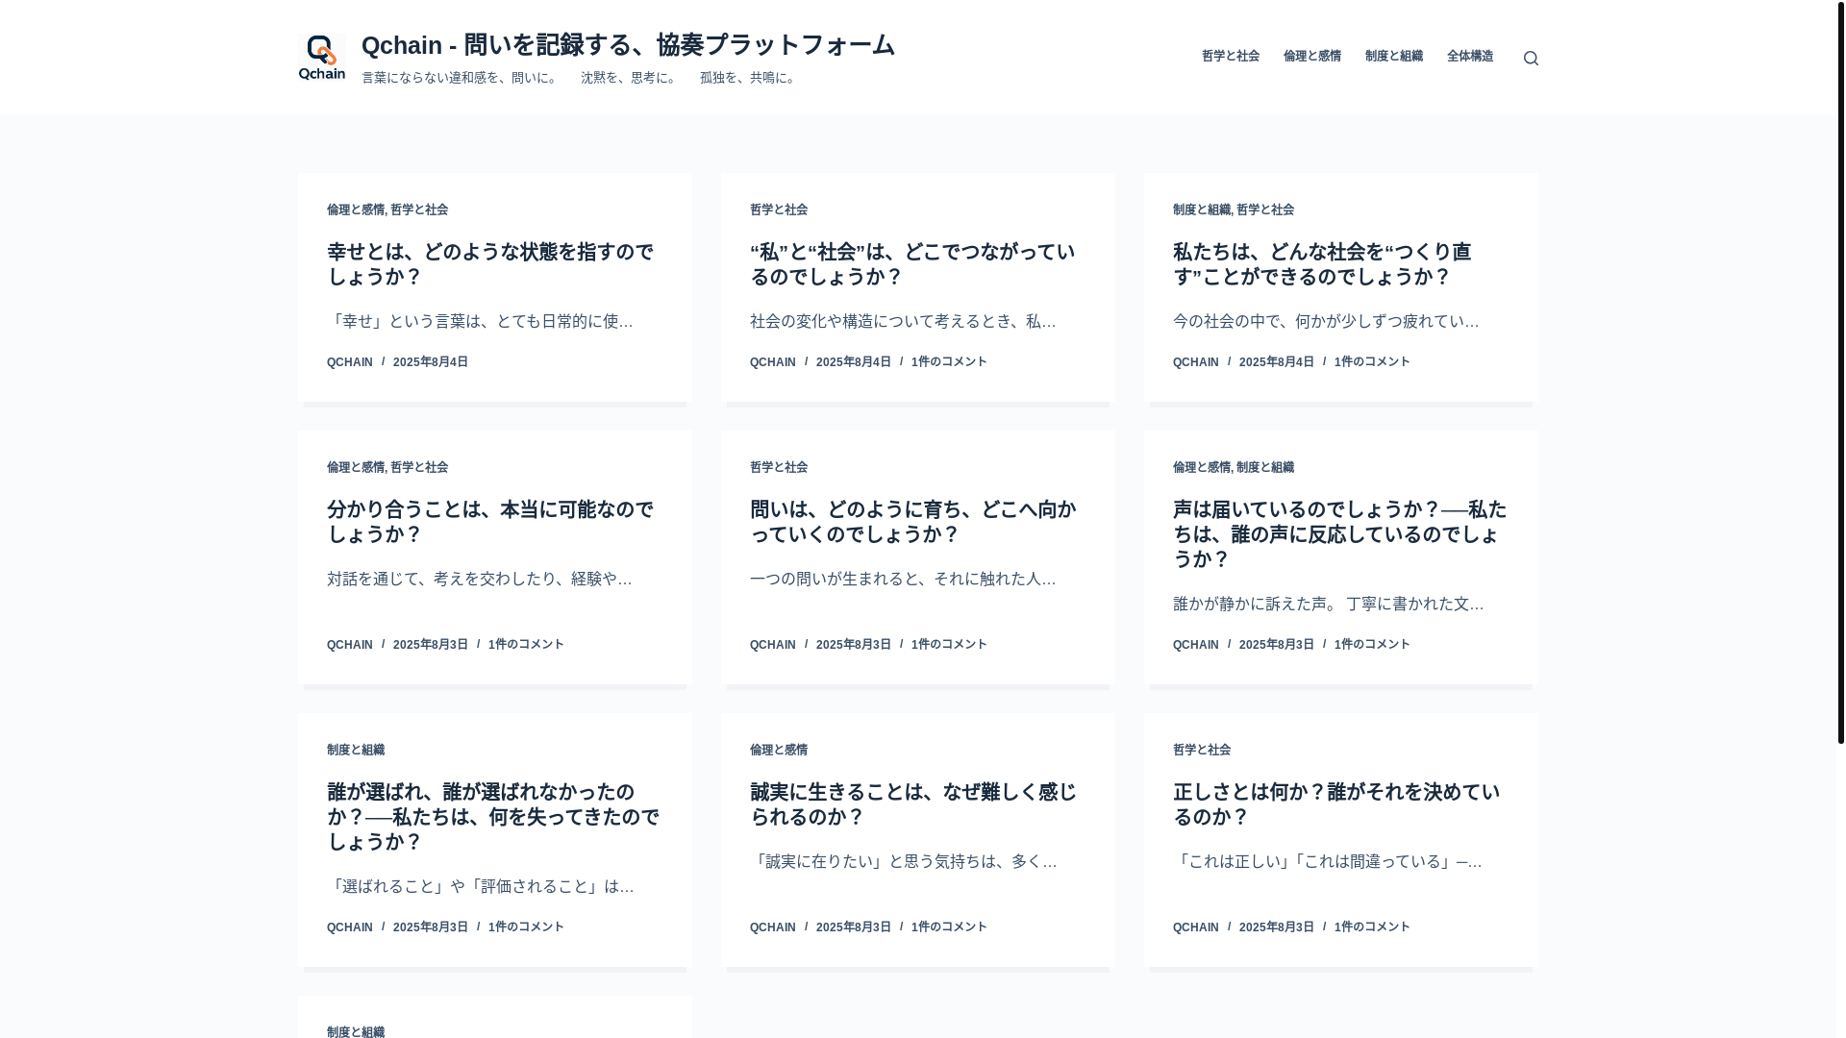Open 1件のコメント on 分かり合うことは card
The image size is (1846, 1038).
pyautogui.click(x=526, y=645)
